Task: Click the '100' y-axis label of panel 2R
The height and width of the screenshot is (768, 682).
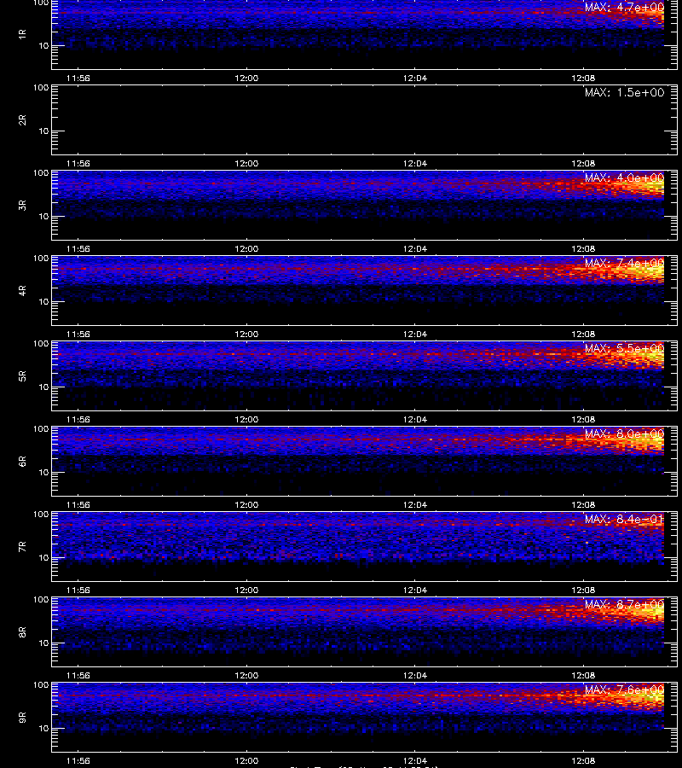Action: pos(41,88)
